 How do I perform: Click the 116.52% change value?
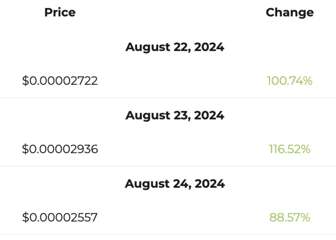[x=290, y=149]
